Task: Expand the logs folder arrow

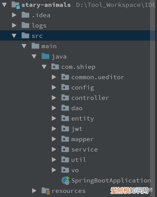Action: click(x=14, y=25)
